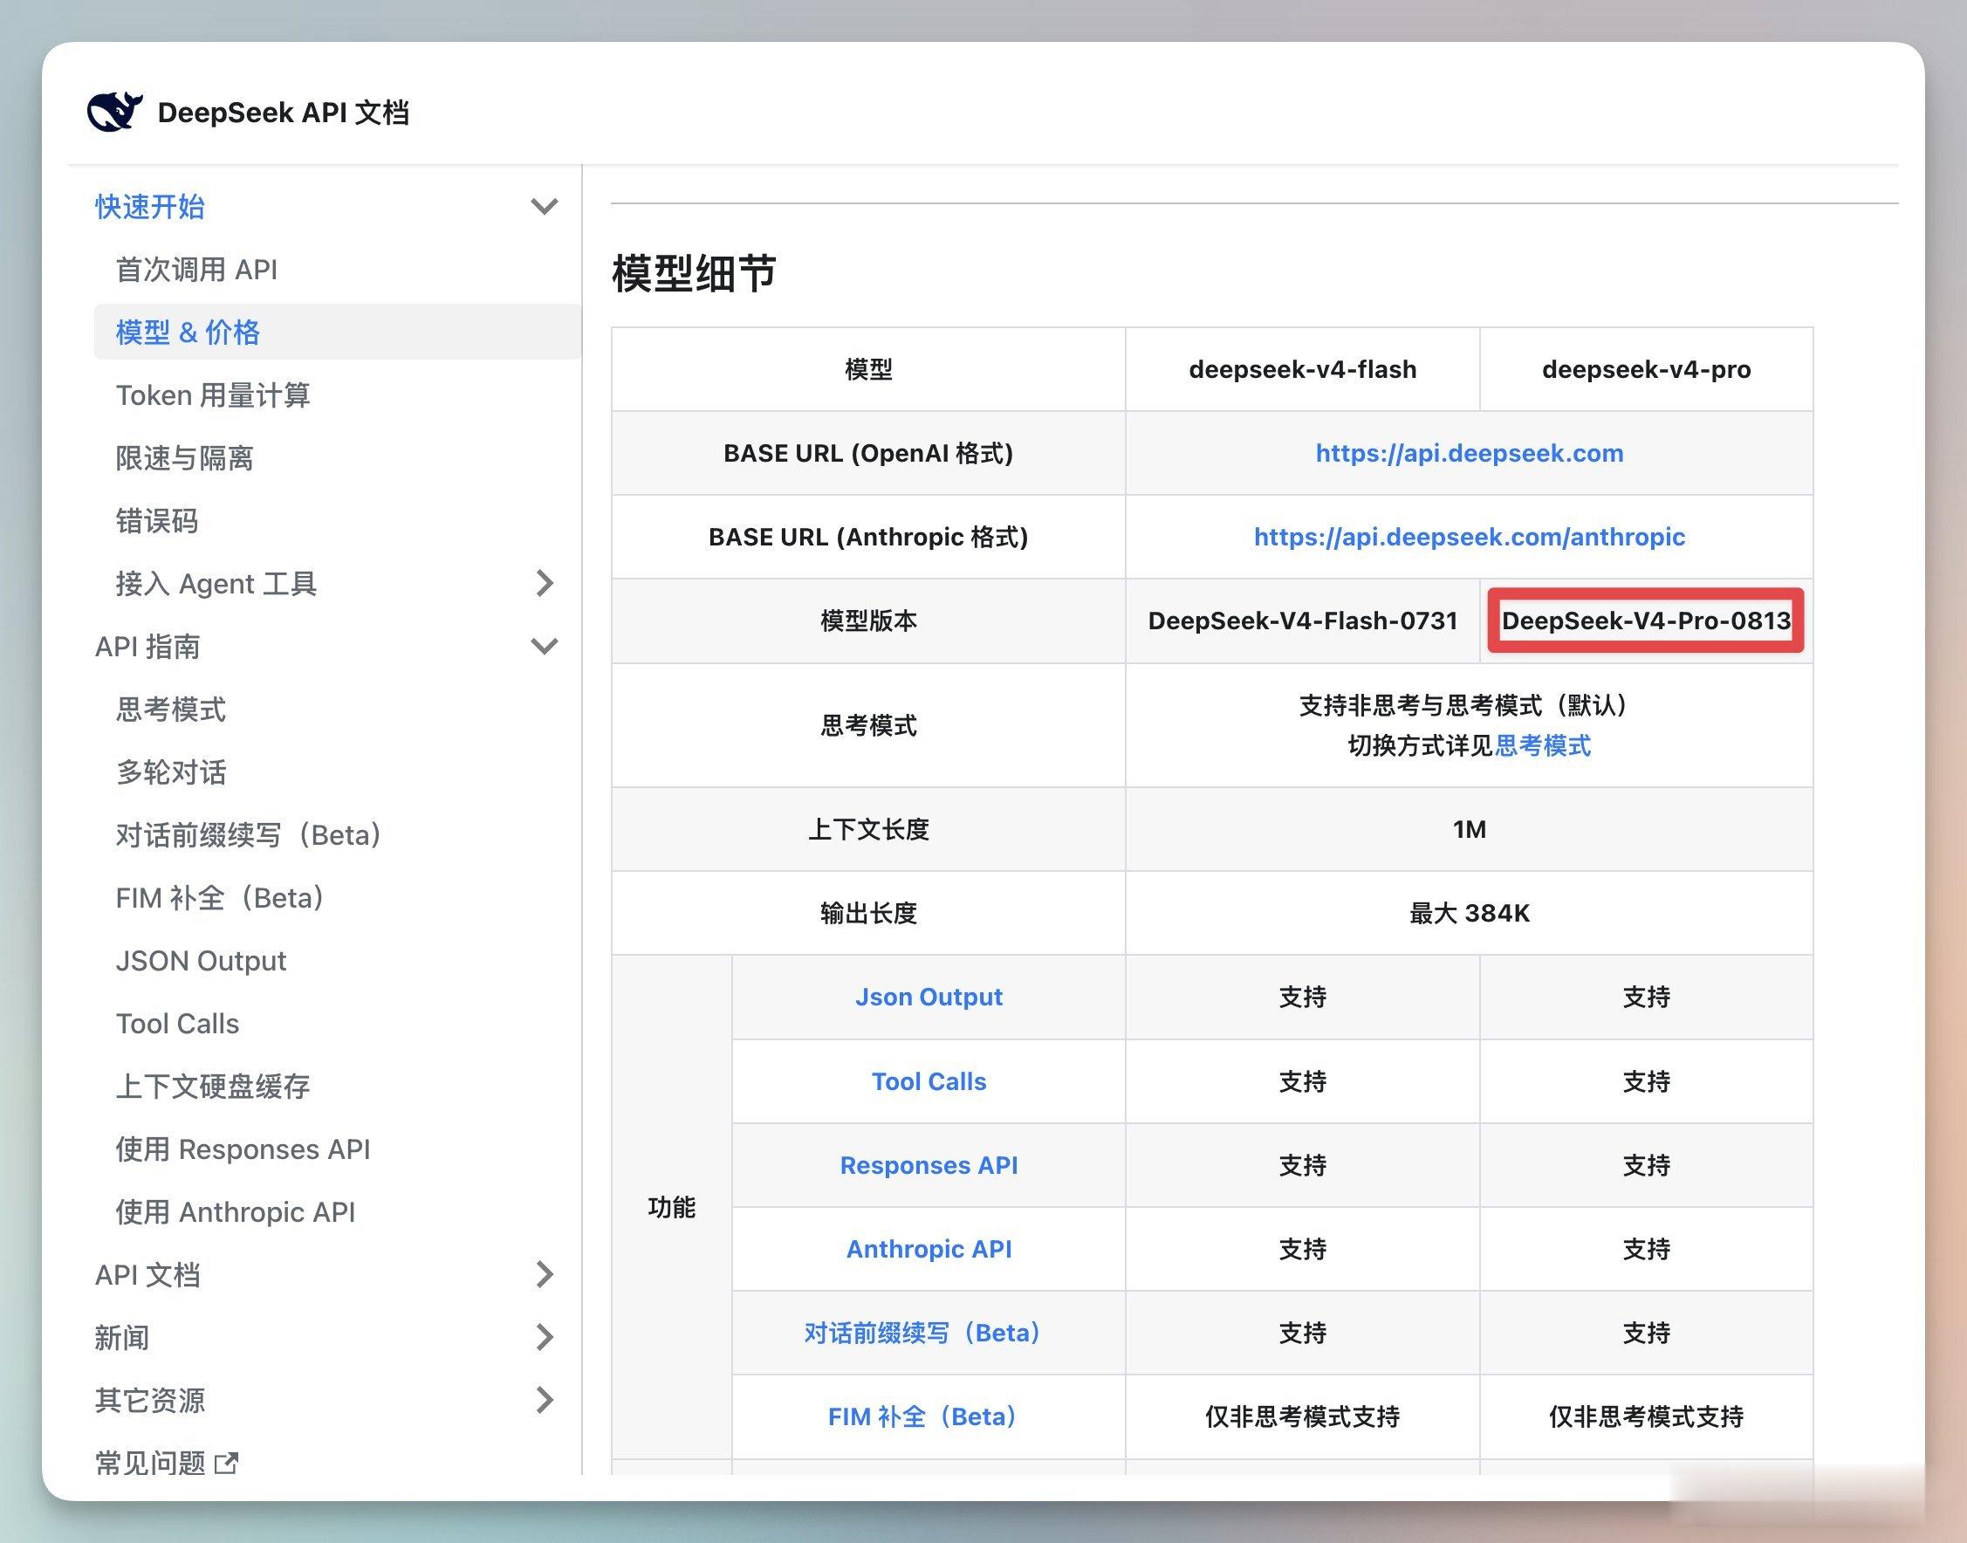
Task: Collapse the API 指南 section chevron
Action: point(544,647)
